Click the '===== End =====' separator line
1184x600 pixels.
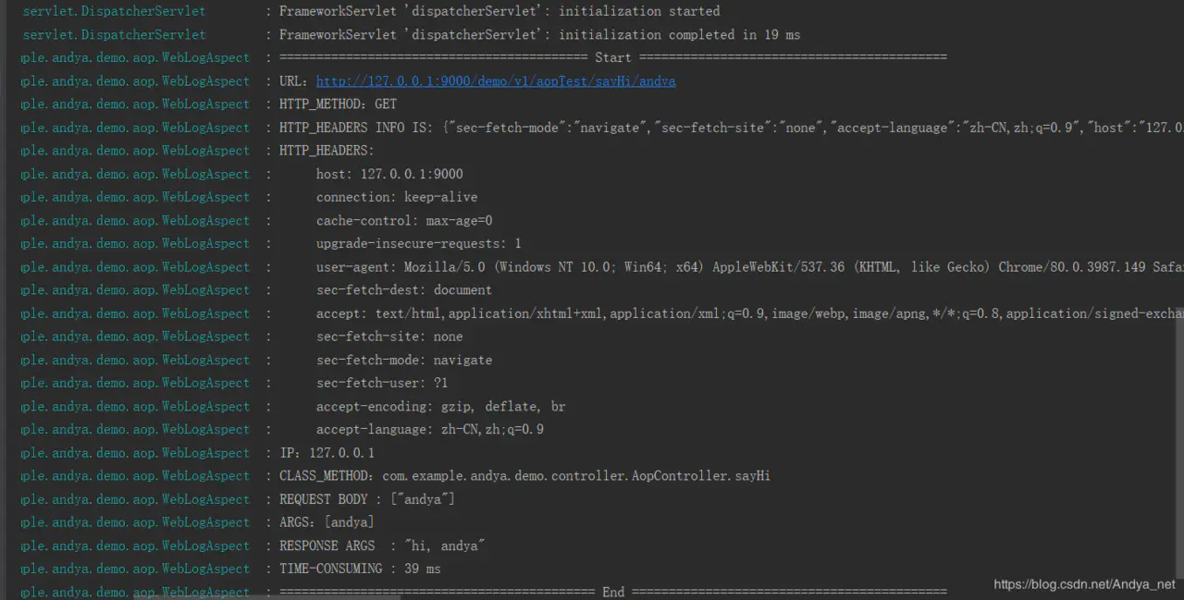point(613,592)
